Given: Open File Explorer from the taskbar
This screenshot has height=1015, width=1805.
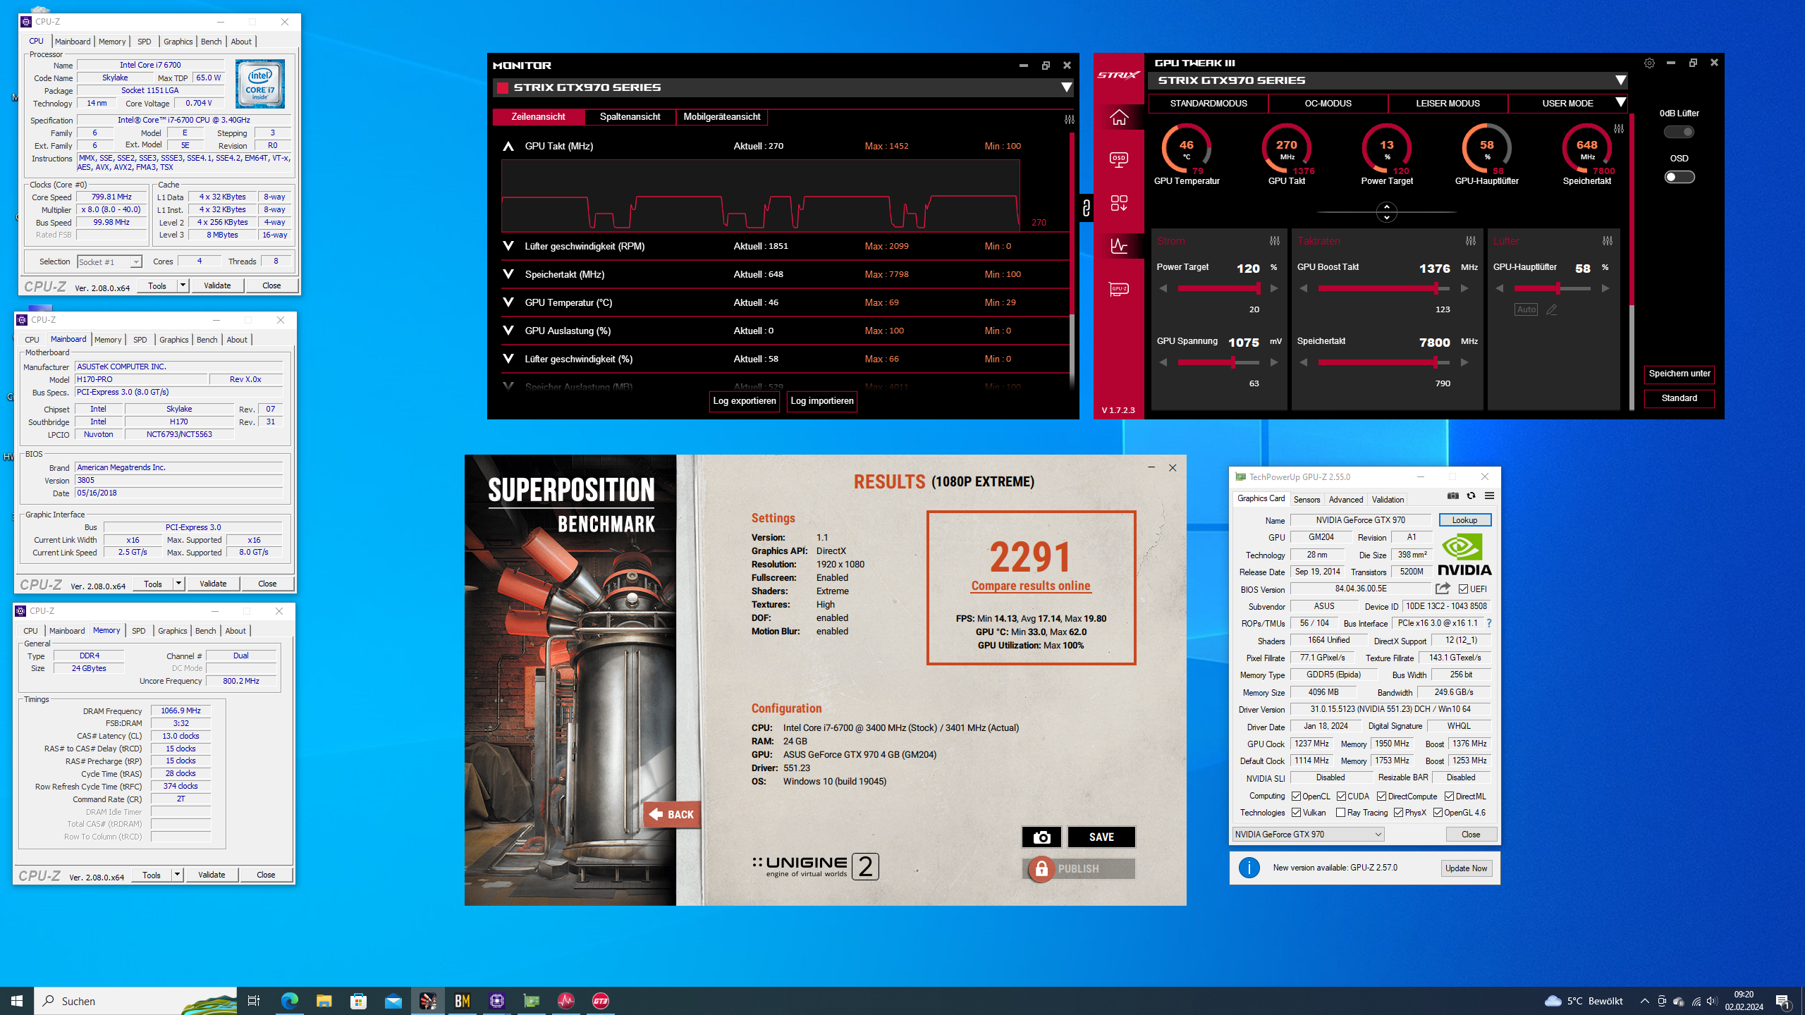Looking at the screenshot, I should pyautogui.click(x=324, y=1001).
